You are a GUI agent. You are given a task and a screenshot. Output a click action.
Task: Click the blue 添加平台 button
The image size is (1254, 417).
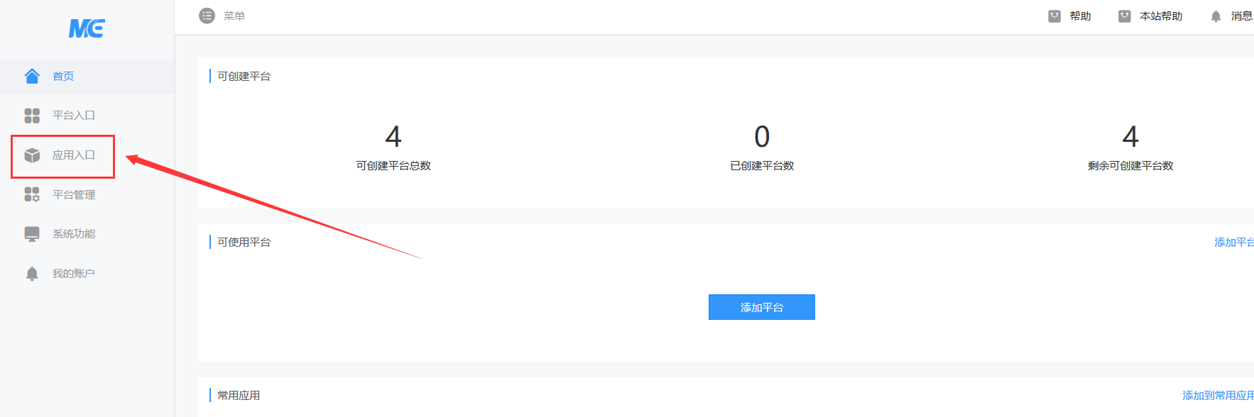[762, 307]
